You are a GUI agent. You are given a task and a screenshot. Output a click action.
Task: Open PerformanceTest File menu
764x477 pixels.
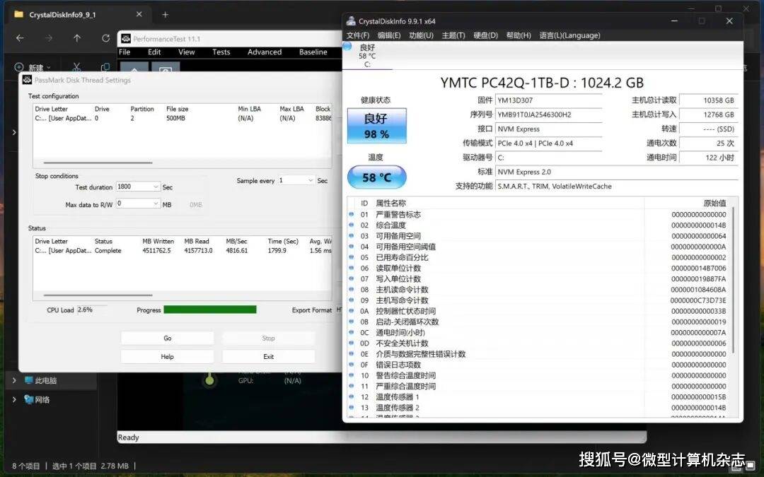(x=125, y=52)
